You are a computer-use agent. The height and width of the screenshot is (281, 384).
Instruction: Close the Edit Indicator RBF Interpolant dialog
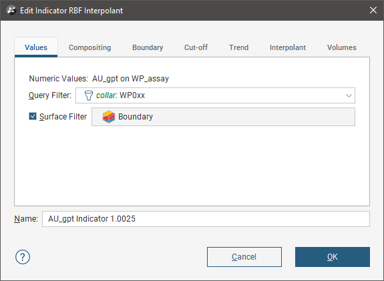(373, 10)
